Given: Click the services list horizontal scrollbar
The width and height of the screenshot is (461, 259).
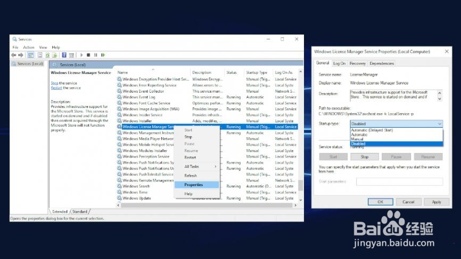Looking at the screenshot, I should coord(207,205).
